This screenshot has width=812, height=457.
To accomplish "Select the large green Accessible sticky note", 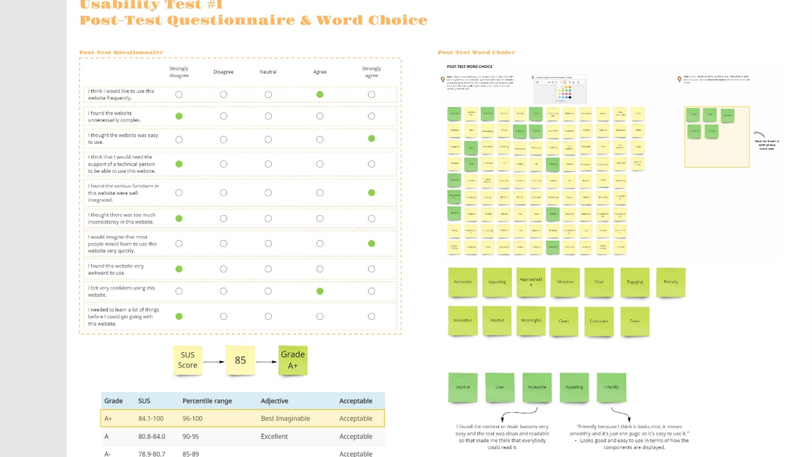I will pyautogui.click(x=462, y=282).
